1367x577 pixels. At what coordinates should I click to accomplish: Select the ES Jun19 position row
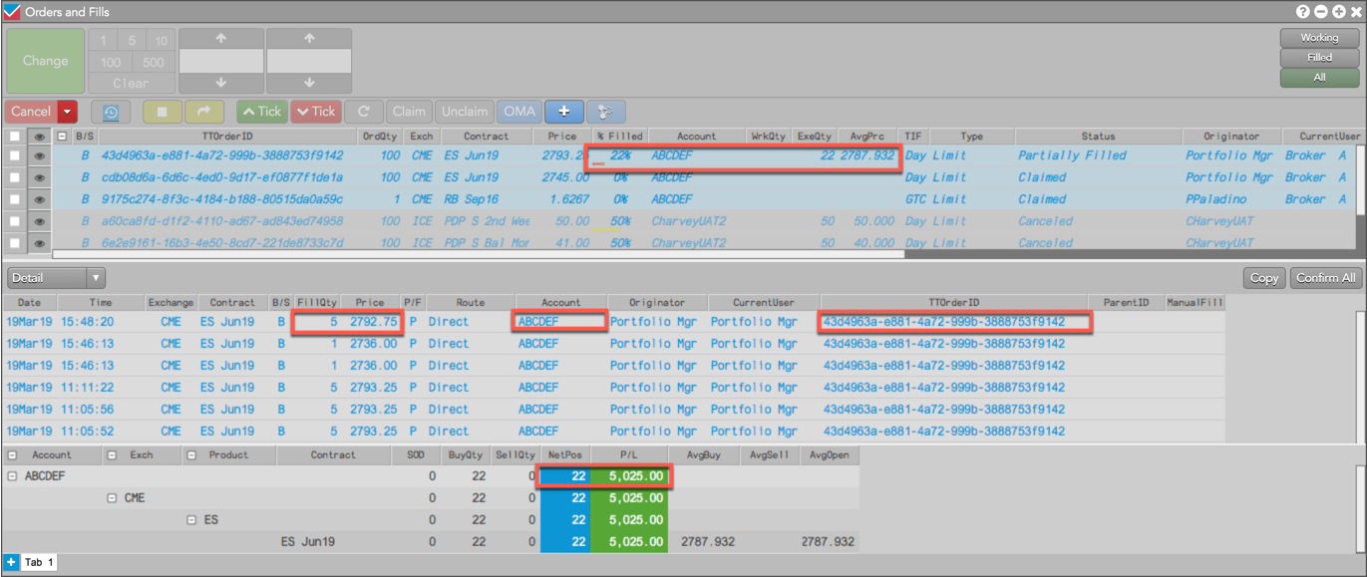click(x=431, y=542)
